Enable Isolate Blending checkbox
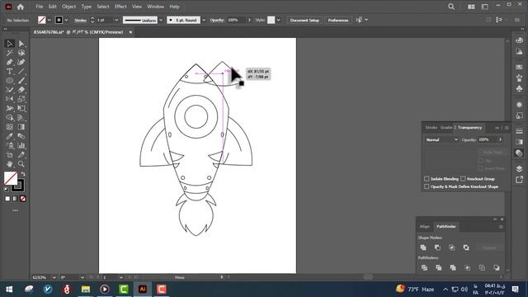 [x=427, y=179]
